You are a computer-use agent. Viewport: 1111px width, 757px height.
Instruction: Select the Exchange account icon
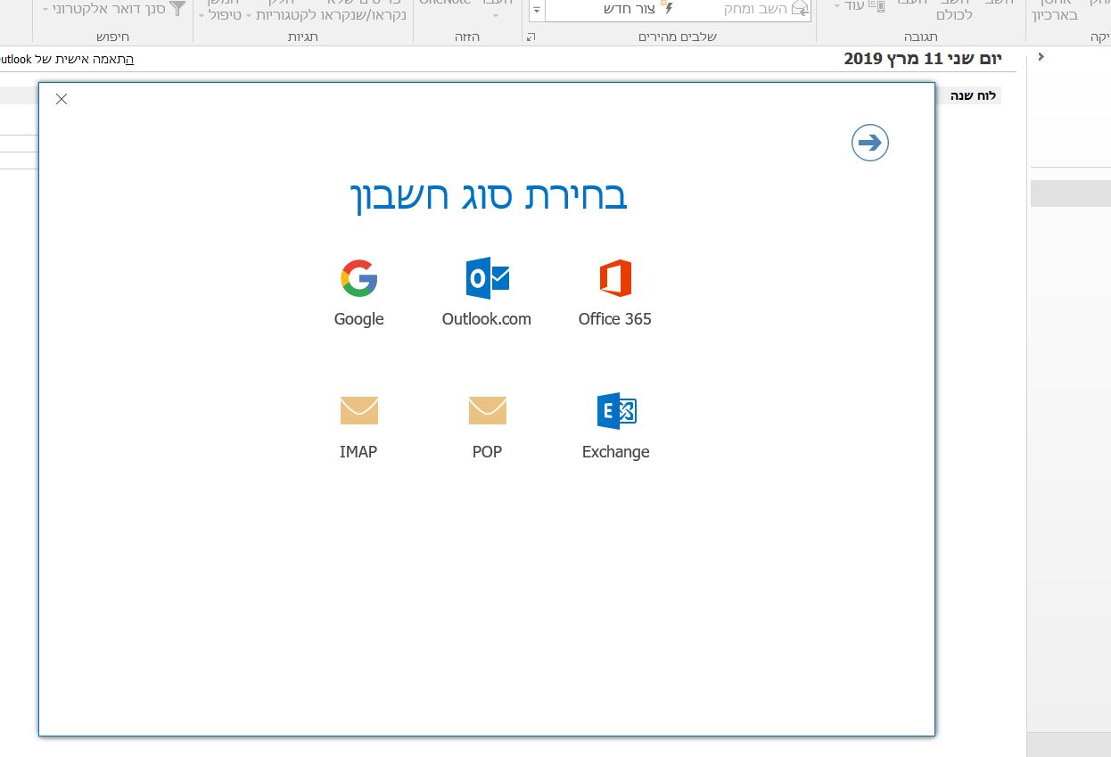point(616,411)
